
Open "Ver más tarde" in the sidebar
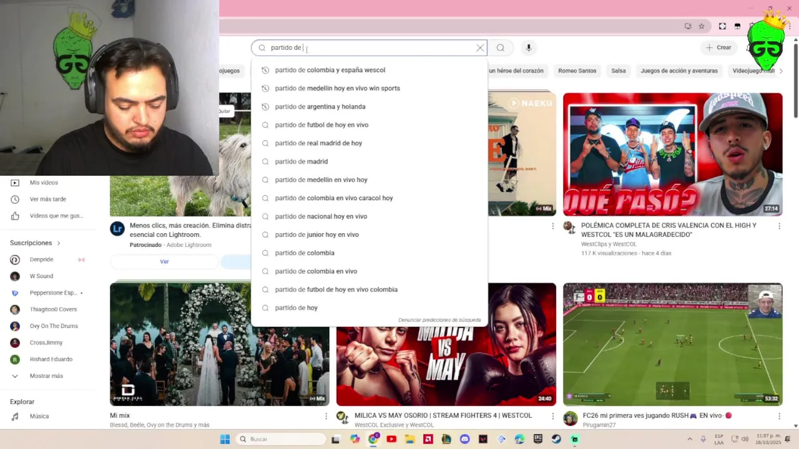[x=47, y=199]
